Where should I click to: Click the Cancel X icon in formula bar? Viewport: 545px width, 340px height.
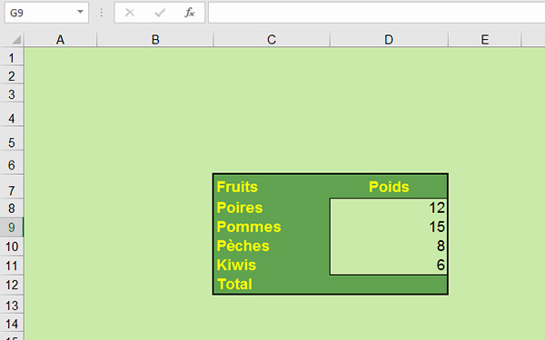(130, 13)
